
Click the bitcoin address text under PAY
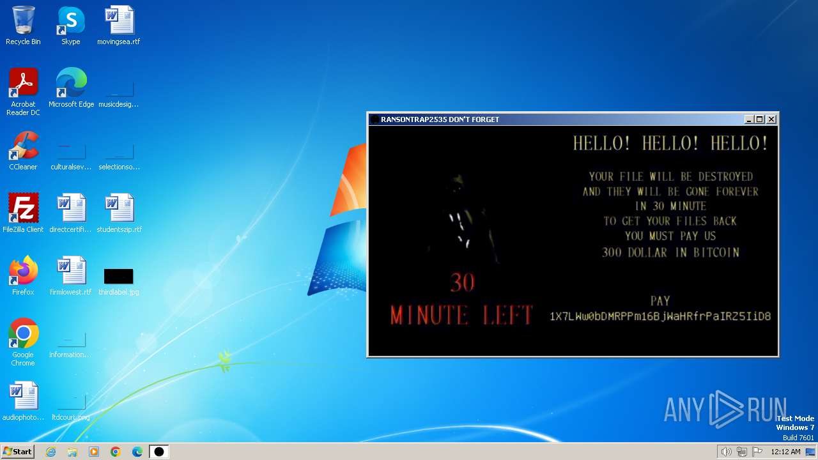point(660,316)
